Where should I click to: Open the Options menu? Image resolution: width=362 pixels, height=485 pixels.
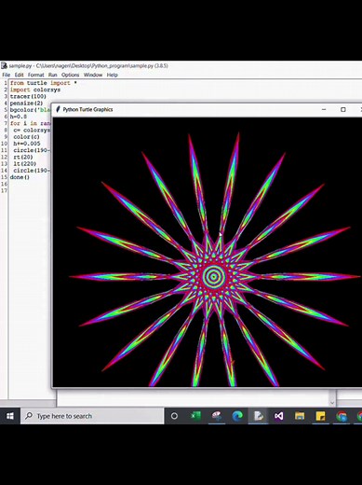click(x=71, y=75)
